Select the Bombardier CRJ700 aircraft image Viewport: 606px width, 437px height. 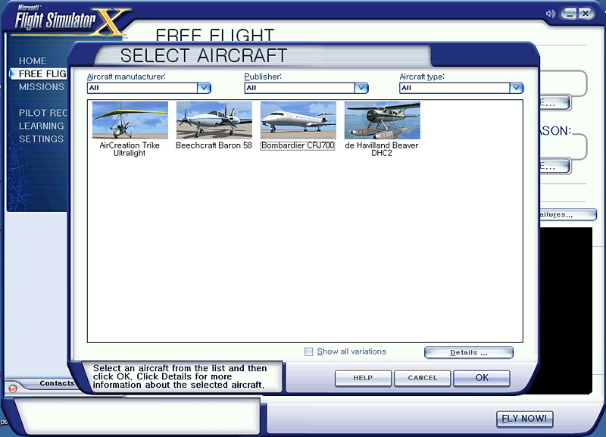pos(298,120)
